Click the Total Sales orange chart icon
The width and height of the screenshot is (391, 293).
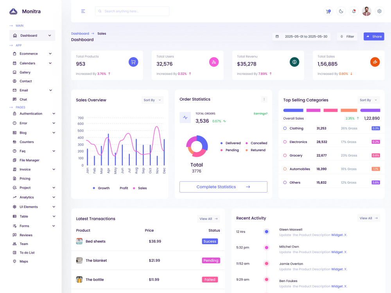point(375,62)
